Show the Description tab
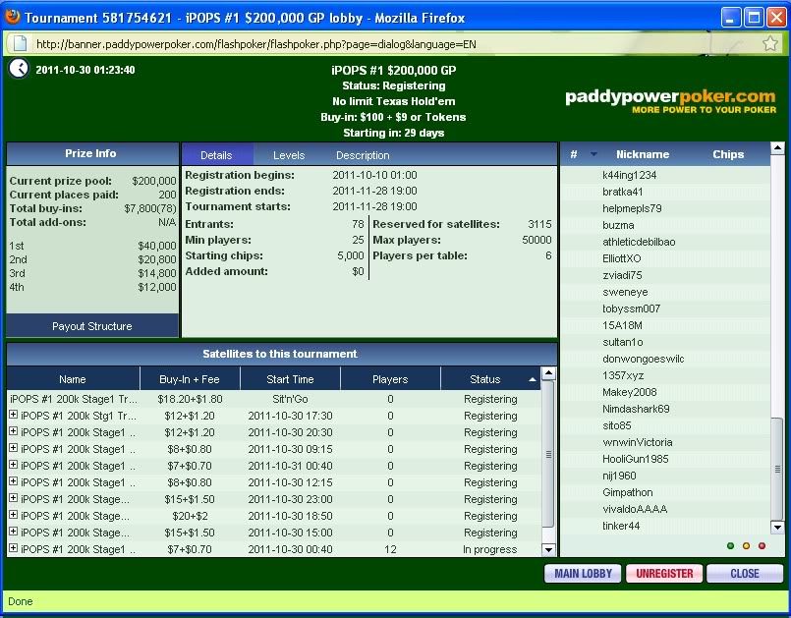 pyautogui.click(x=363, y=155)
